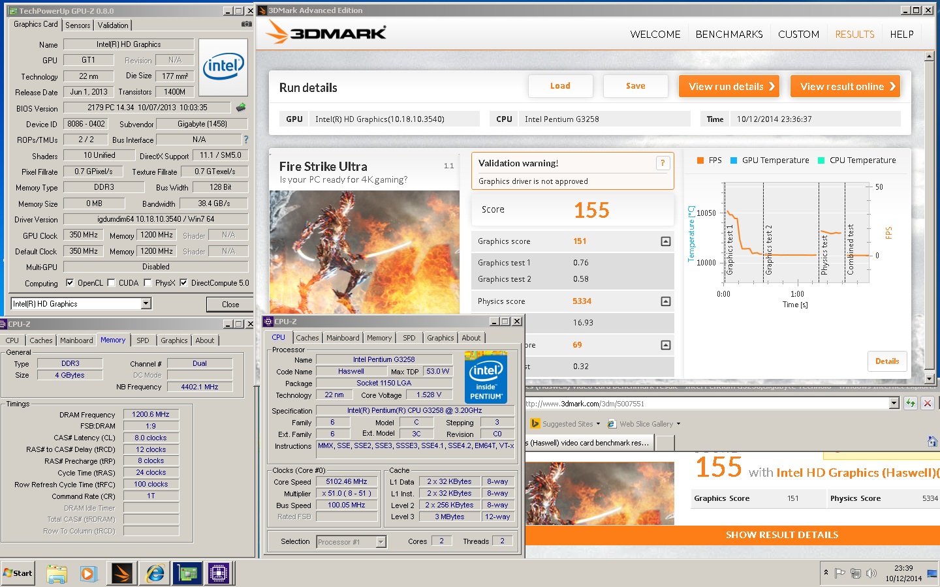Open Windows Explorer from the taskbar

point(57,574)
